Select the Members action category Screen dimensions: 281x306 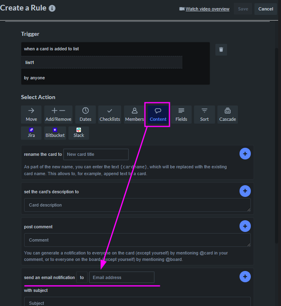pos(134,115)
